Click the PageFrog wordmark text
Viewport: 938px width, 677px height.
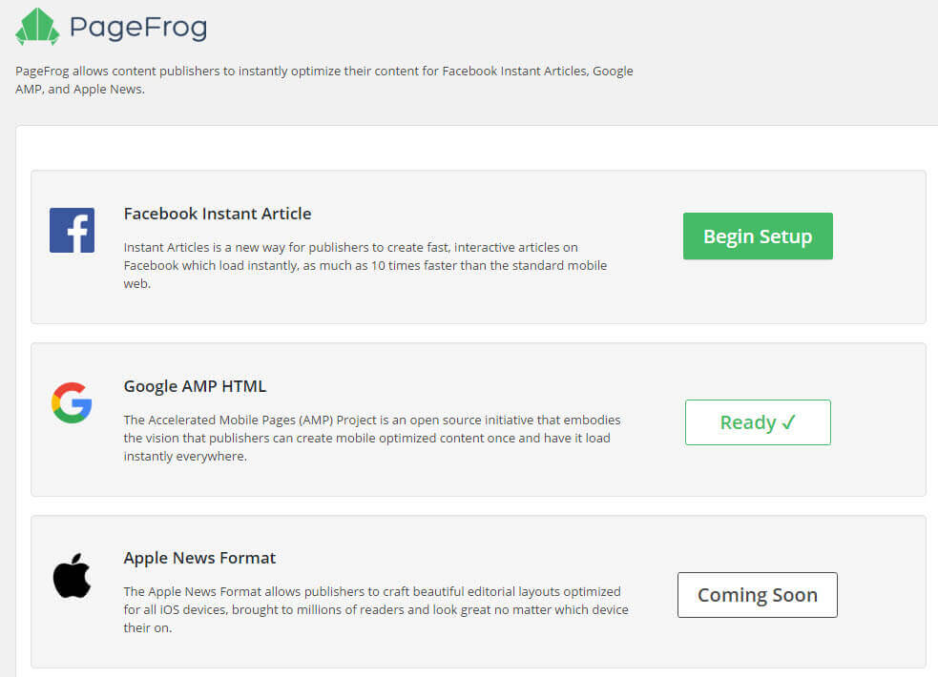[x=138, y=28]
